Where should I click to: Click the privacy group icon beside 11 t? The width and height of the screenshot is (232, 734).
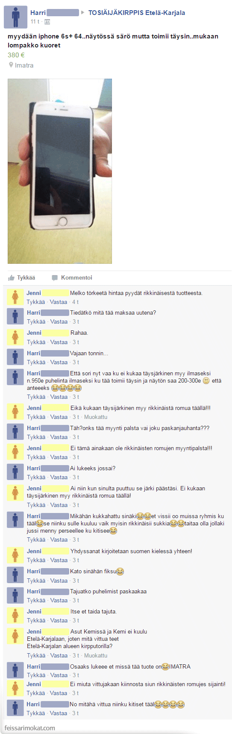pos(47,22)
